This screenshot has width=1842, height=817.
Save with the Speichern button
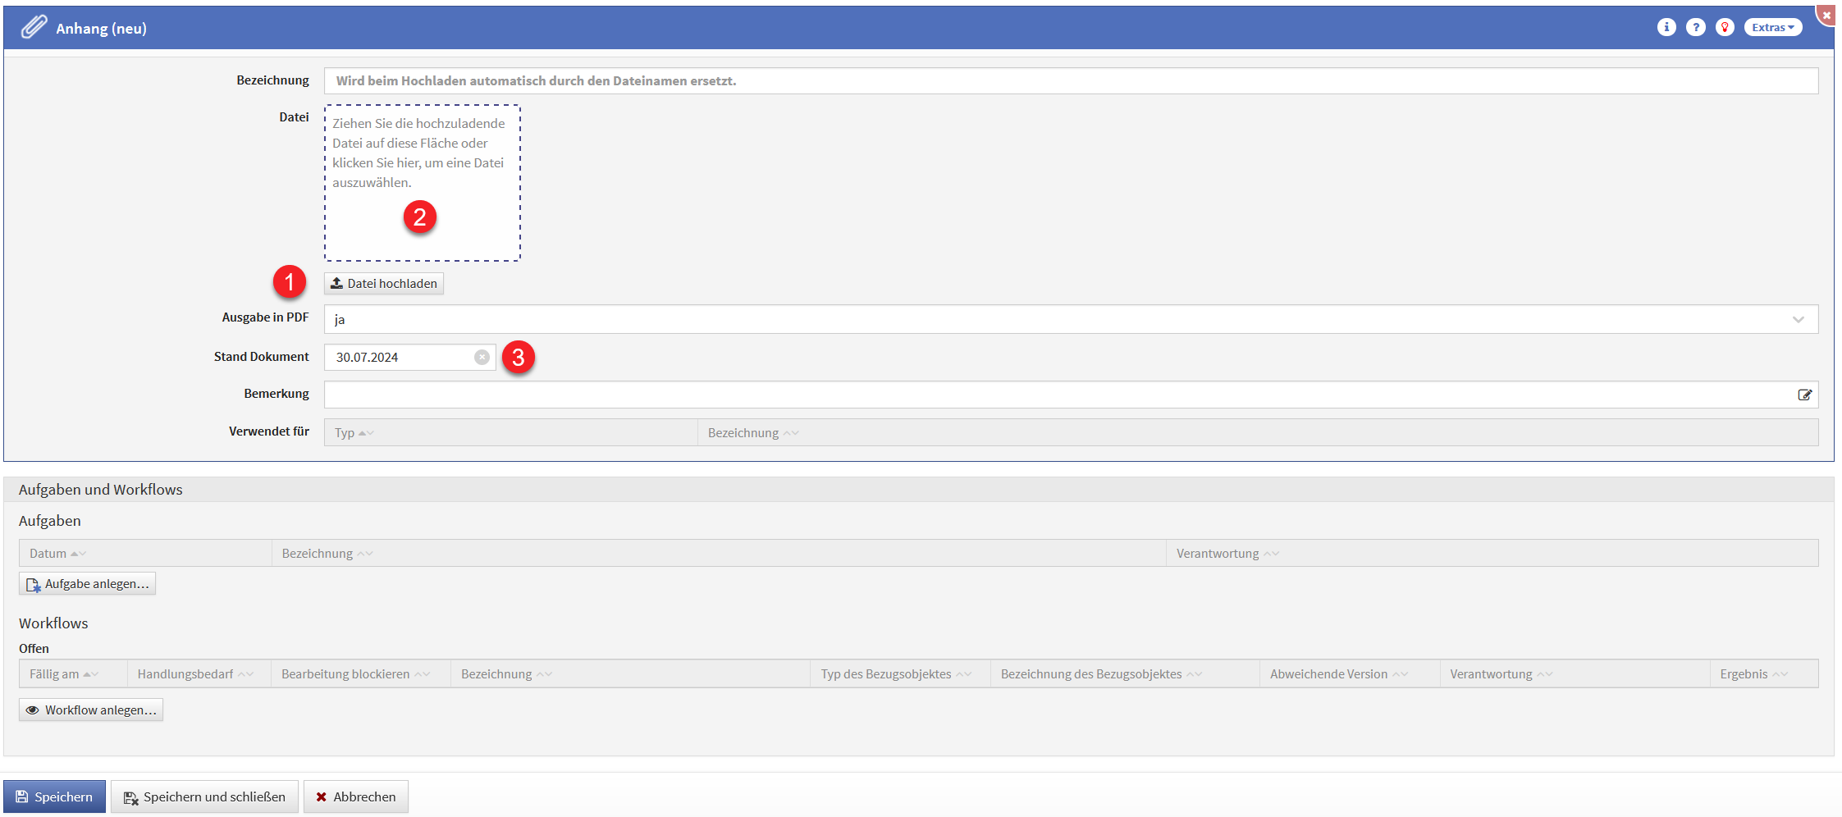[x=54, y=796]
